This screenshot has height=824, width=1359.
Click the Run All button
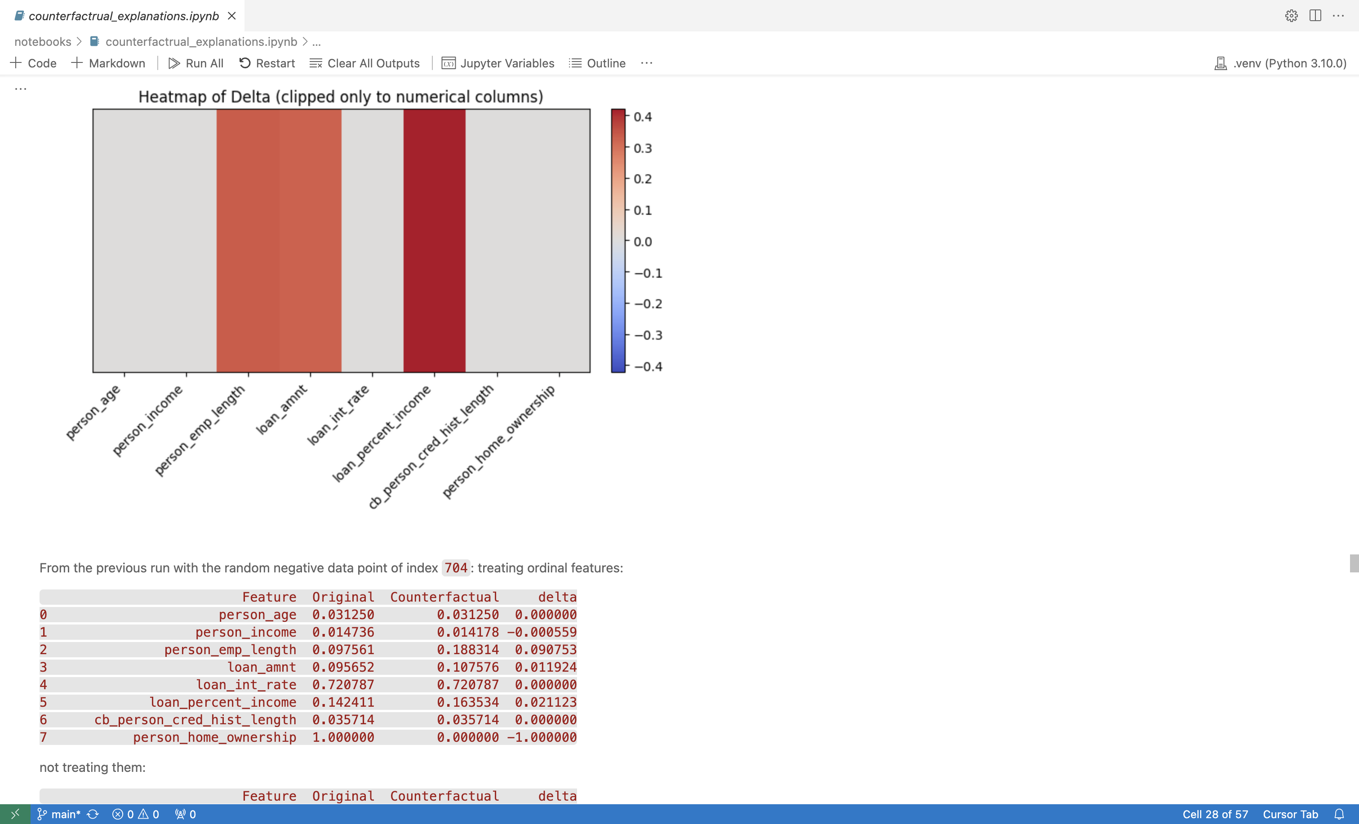tap(196, 63)
